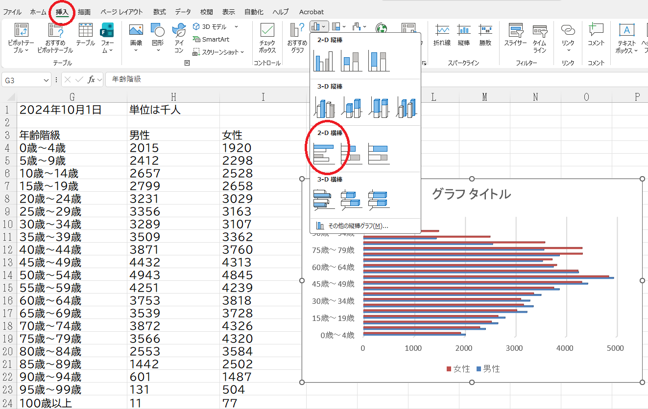Select the 3-D column chart option
Image resolution: width=648 pixels, height=409 pixels.
(x=407, y=107)
